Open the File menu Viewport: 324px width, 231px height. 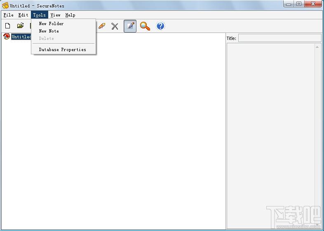[x=9, y=15]
